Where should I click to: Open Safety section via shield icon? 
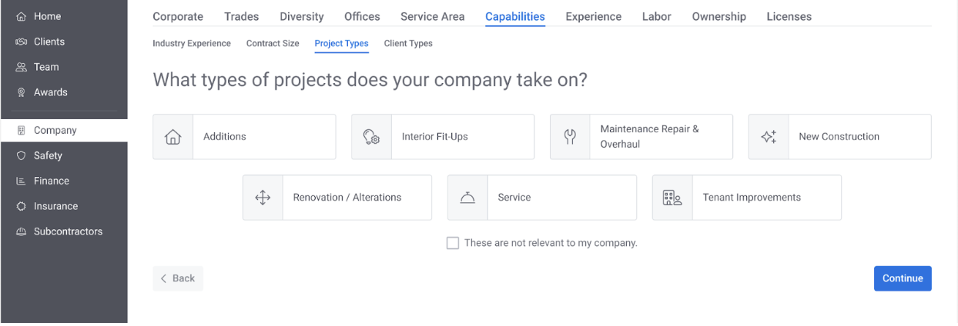point(21,155)
